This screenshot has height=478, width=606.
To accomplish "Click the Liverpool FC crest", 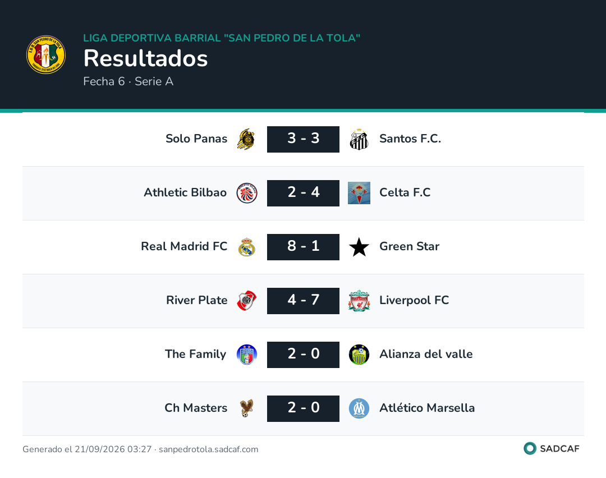I will [x=359, y=301].
